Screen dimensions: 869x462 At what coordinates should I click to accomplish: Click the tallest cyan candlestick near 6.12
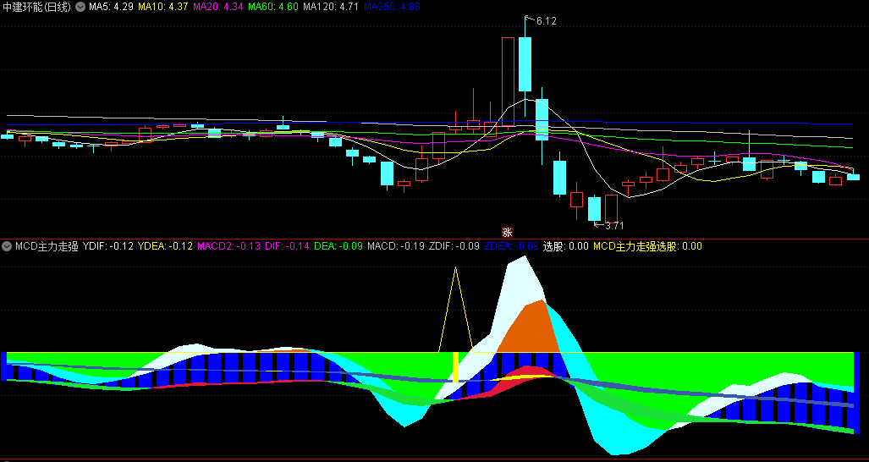tap(525, 64)
